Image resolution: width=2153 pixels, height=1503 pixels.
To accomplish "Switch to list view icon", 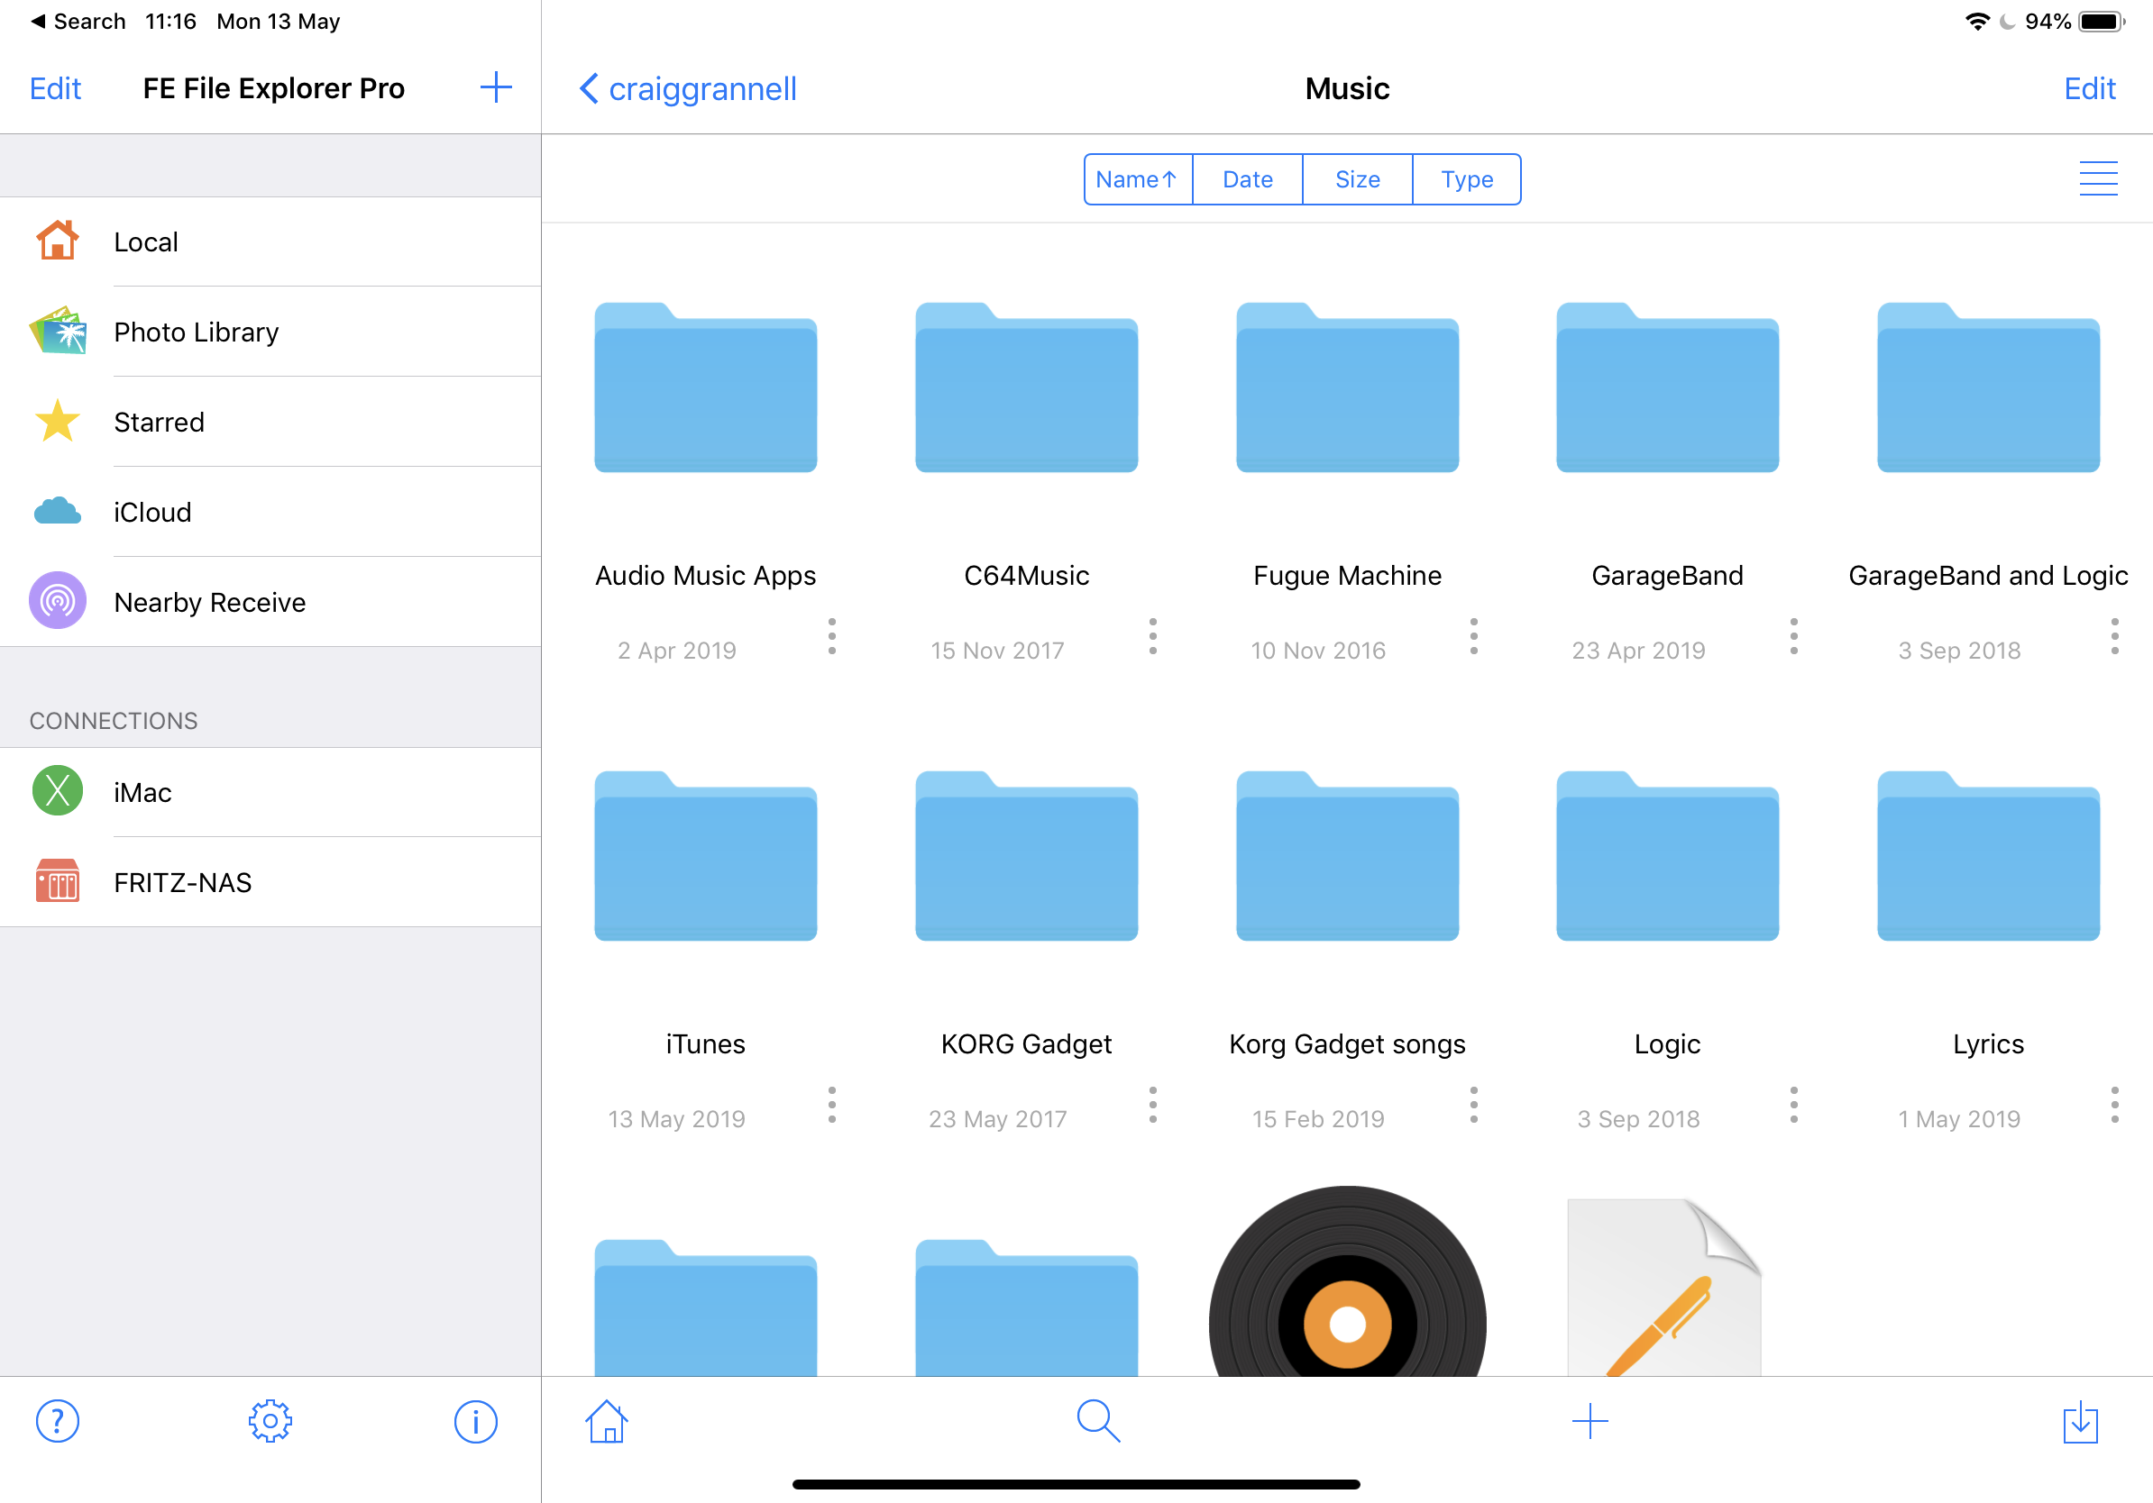I will point(2099,179).
